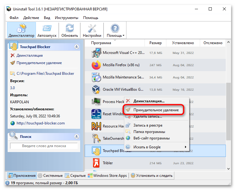
Task: Click the Reset Windows program icon
Action: pos(96,114)
